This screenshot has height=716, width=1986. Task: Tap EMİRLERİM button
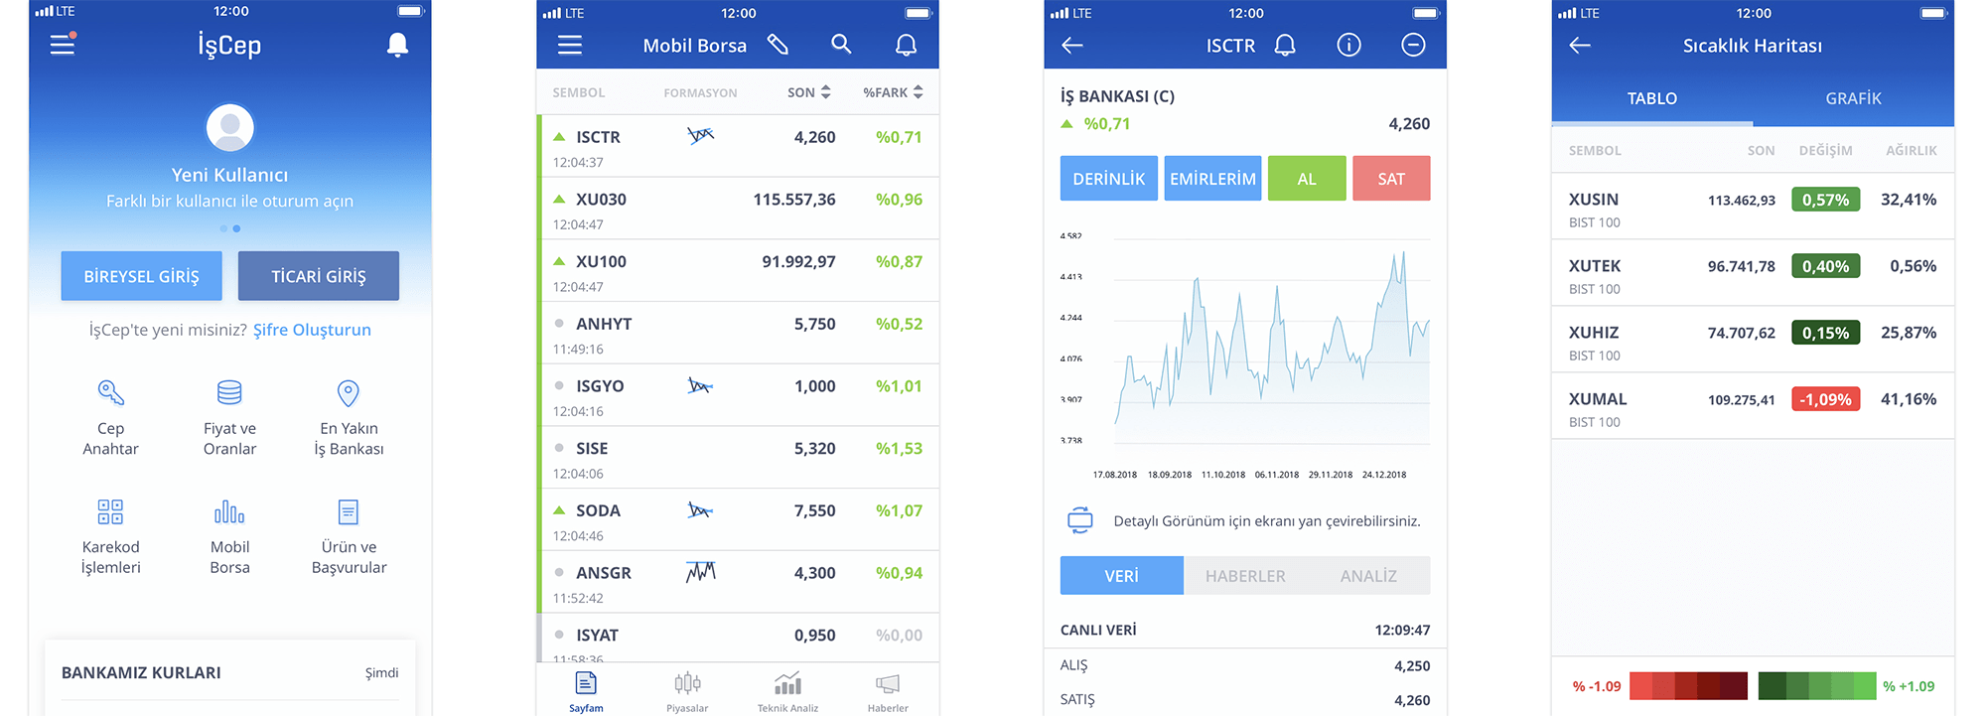[x=1212, y=179]
